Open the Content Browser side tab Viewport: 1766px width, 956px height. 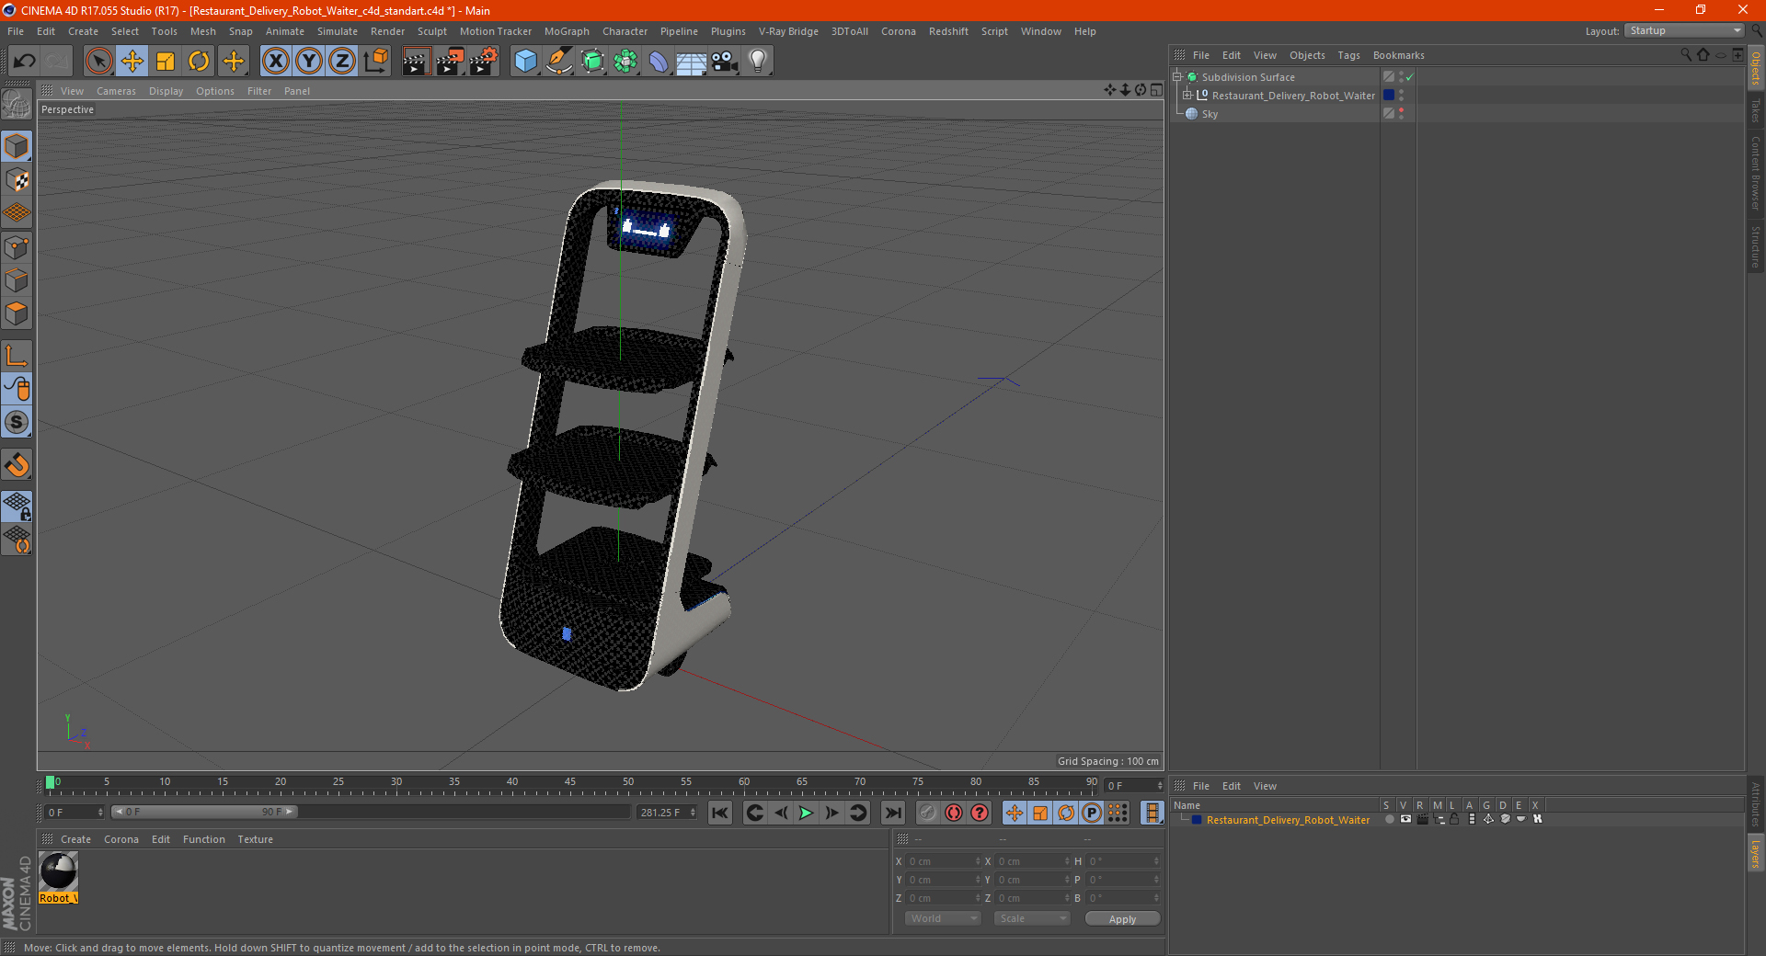[x=1756, y=173]
